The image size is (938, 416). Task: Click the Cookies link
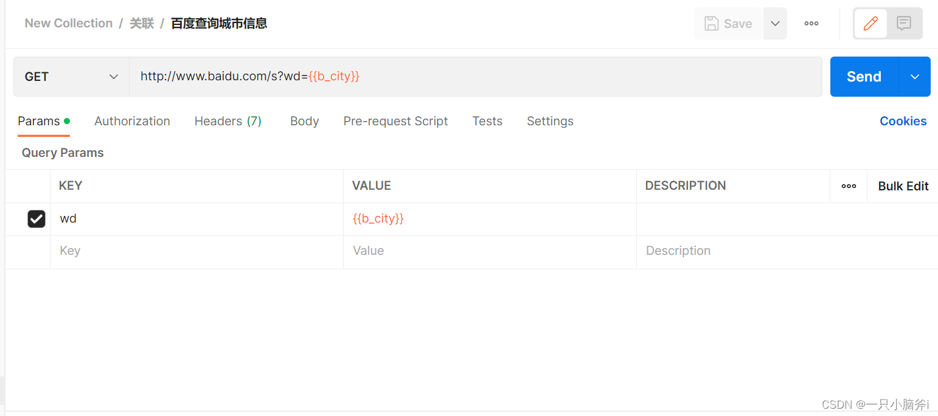point(903,121)
